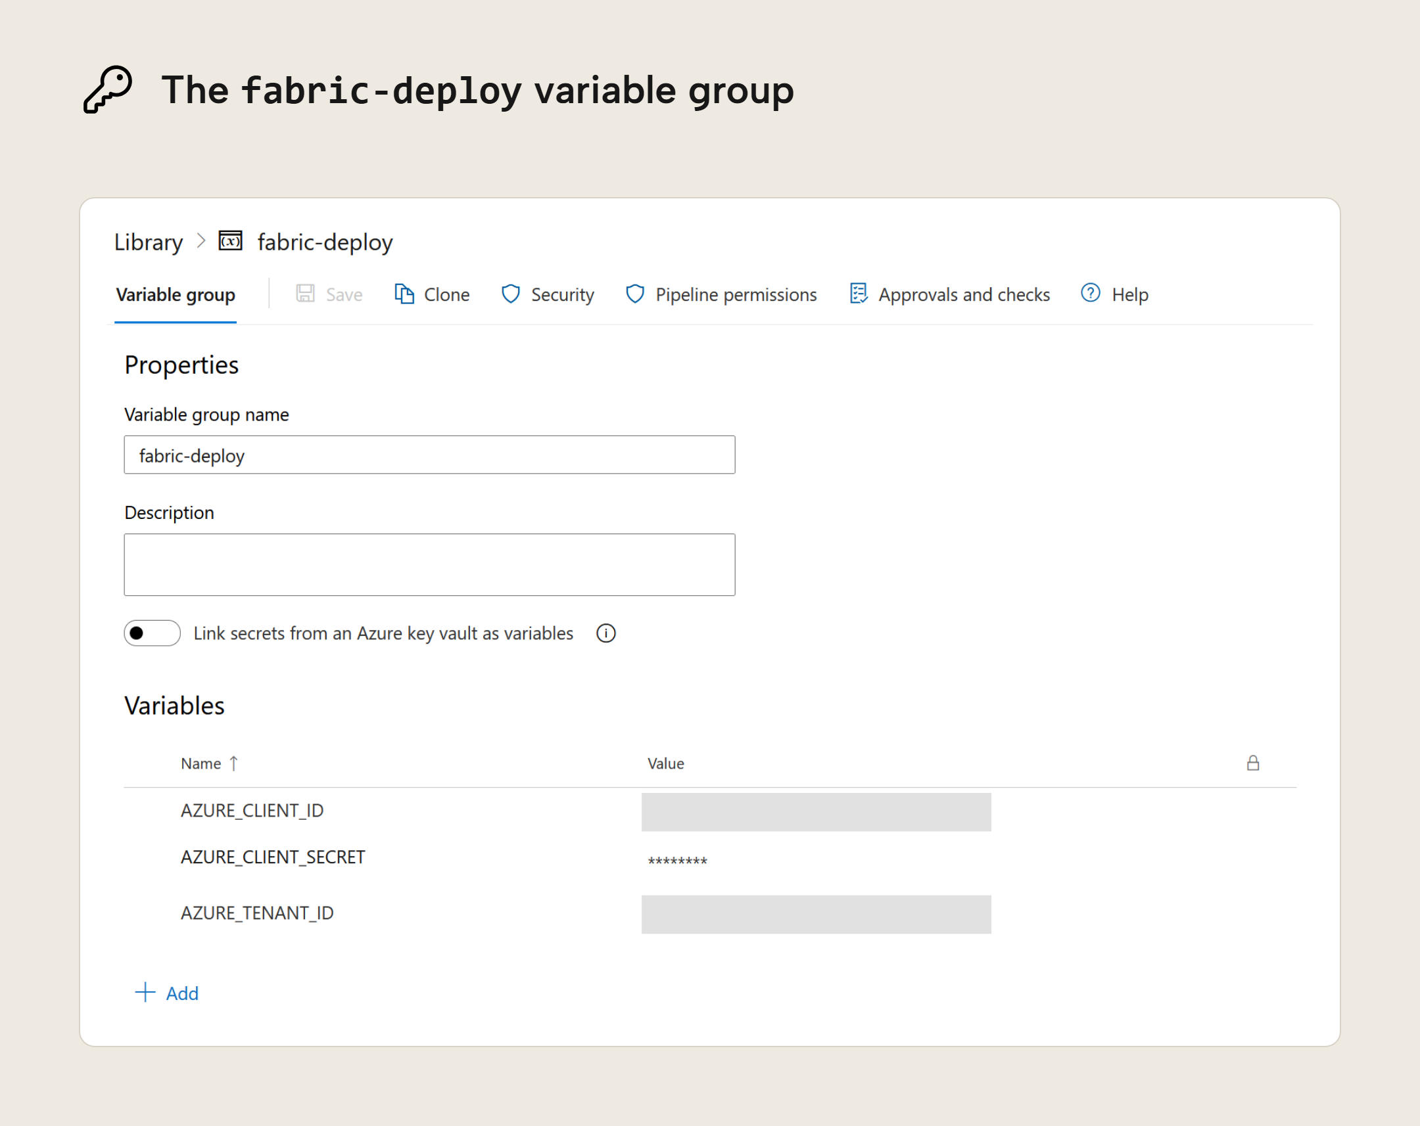Open the Security settings
The height and width of the screenshot is (1126, 1420).
click(x=563, y=295)
